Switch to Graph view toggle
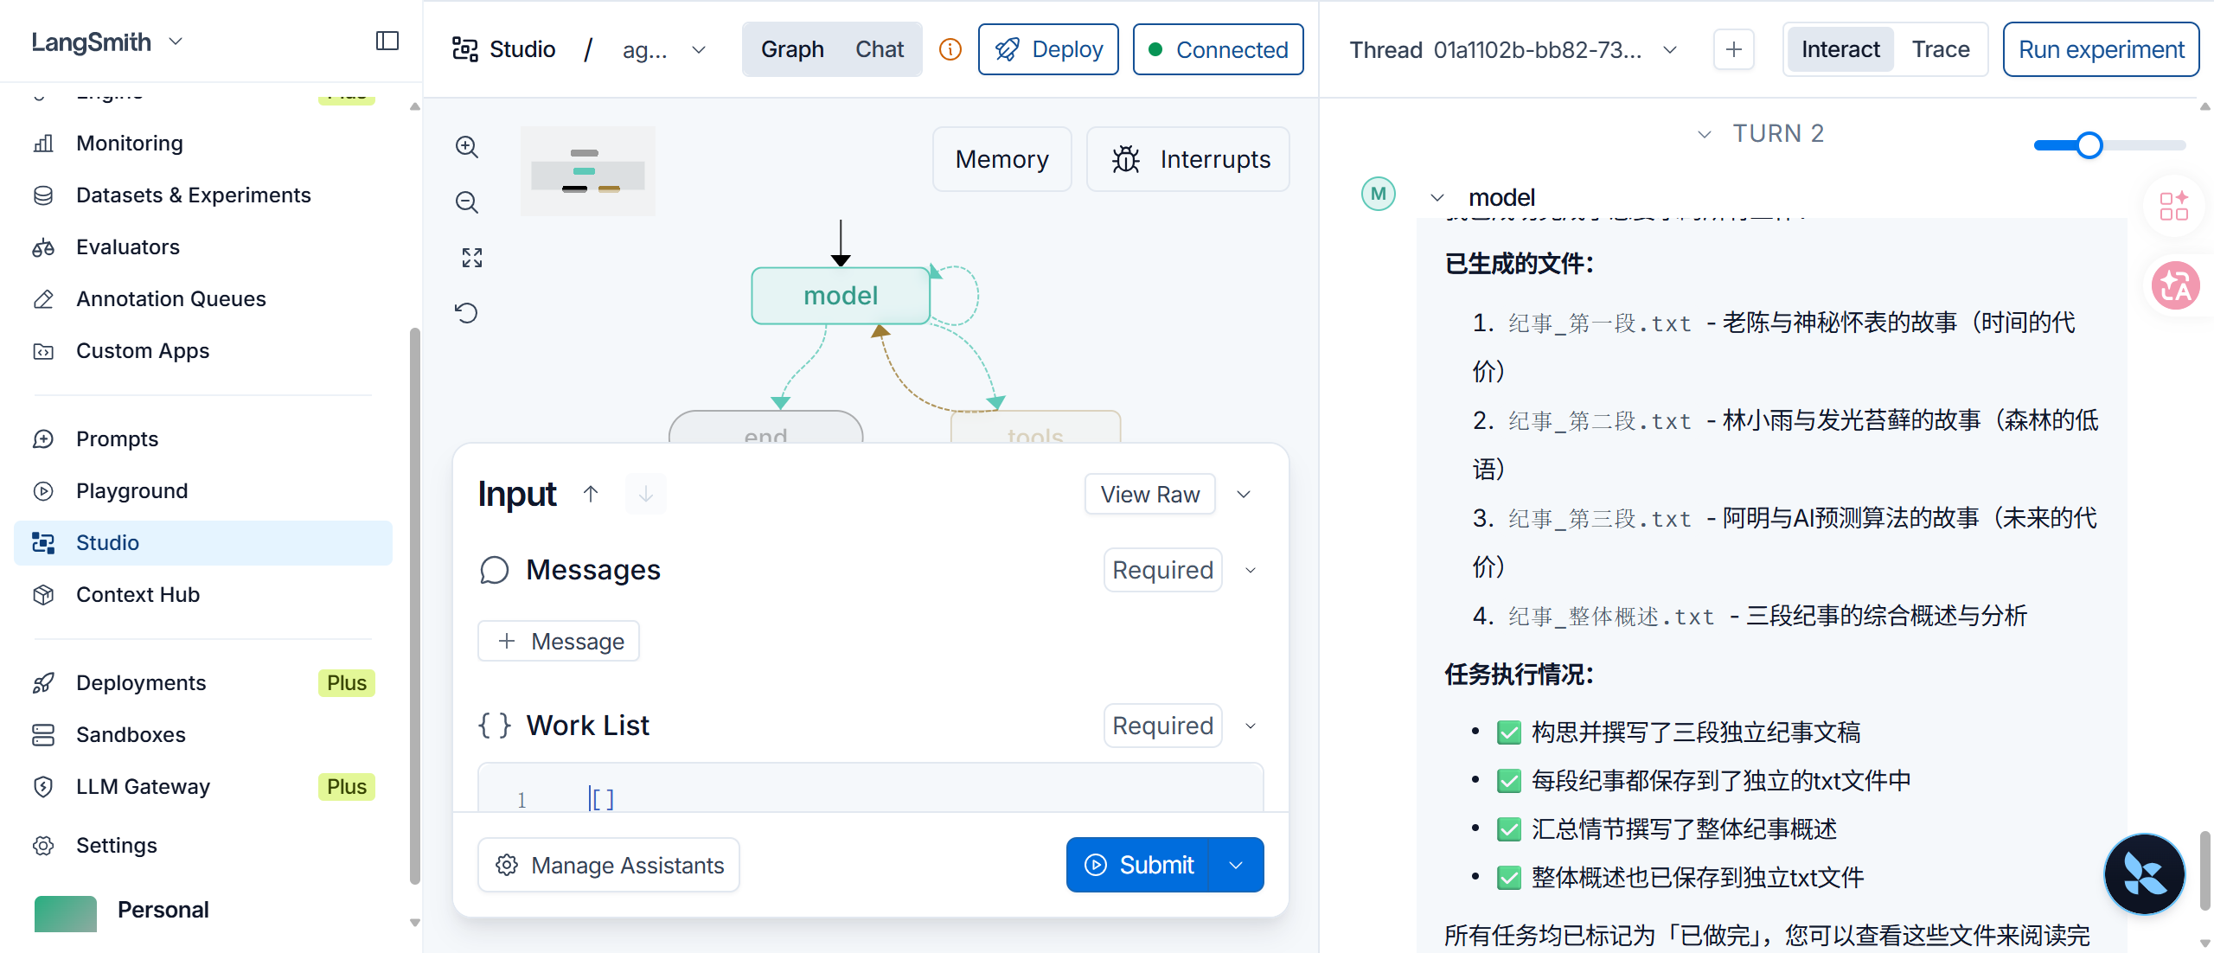Viewport: 2214px width, 953px height. point(792,49)
